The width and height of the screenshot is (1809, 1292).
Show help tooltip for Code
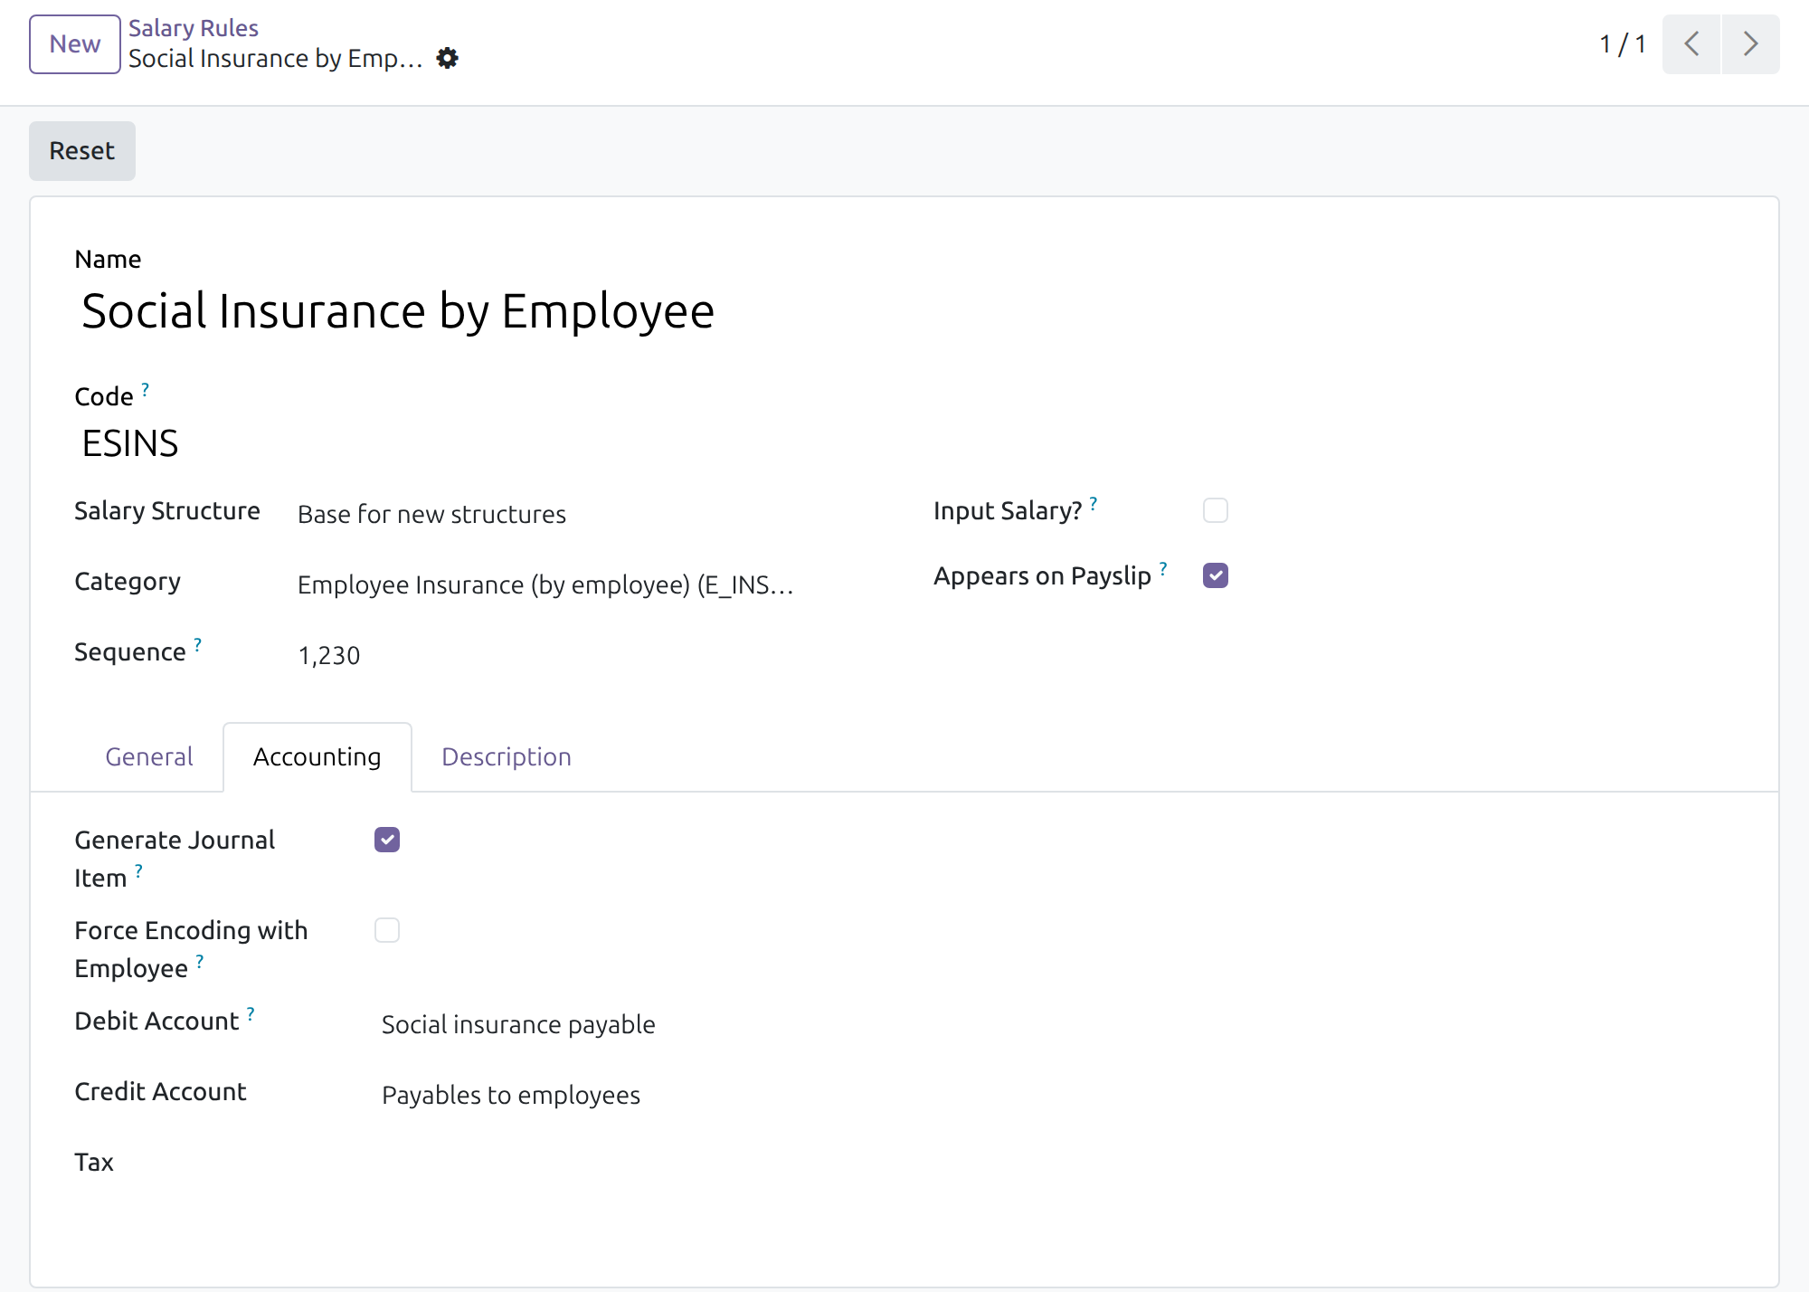coord(145,390)
